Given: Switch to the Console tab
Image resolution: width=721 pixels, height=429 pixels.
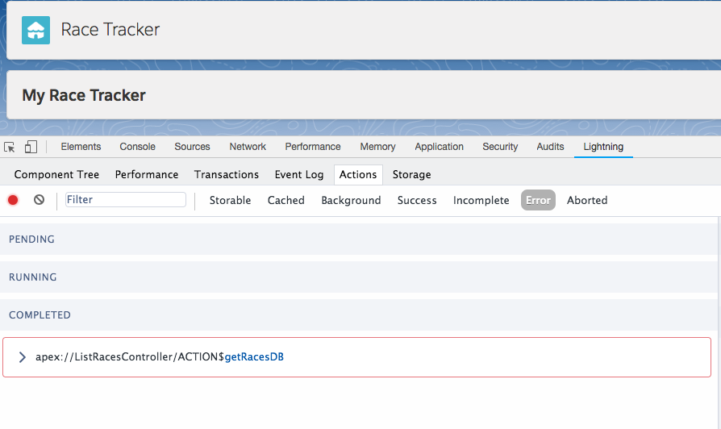Looking at the screenshot, I should coord(137,147).
